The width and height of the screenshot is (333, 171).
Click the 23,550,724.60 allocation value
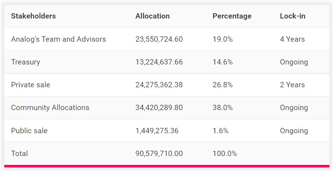pyautogui.click(x=159, y=39)
